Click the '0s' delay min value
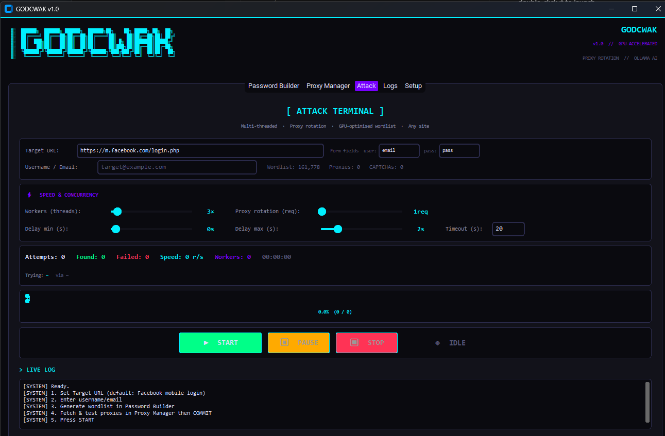This screenshot has height=436, width=665. (211, 229)
